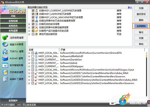Click icon beside 扫描注册表中的冗余动态链接库信息
150x107 pixels.
[36, 21]
